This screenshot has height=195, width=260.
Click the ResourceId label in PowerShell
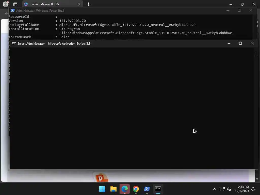(x=19, y=17)
